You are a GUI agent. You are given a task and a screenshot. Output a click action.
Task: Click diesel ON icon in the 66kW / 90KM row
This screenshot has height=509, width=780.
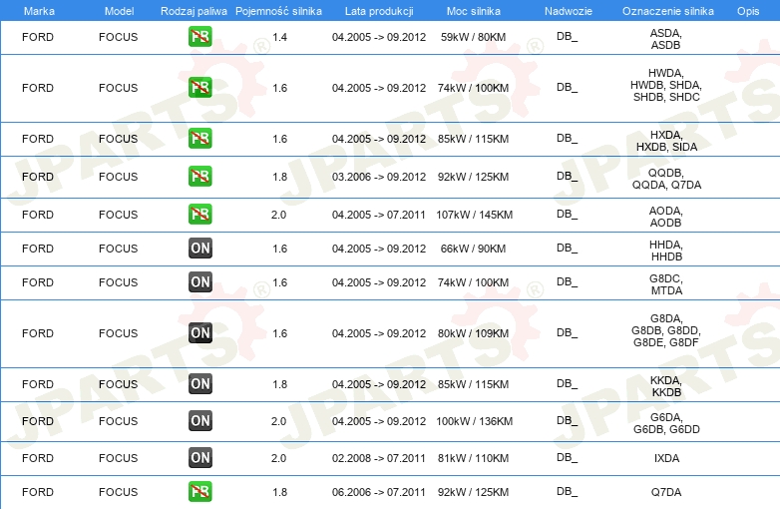point(199,248)
